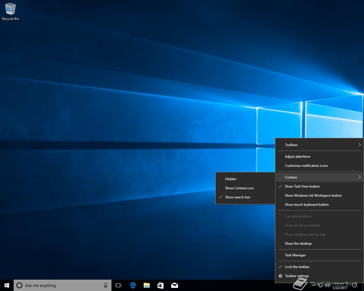Open Task View from the taskbar
This screenshot has height=291, width=364.
[x=118, y=285]
